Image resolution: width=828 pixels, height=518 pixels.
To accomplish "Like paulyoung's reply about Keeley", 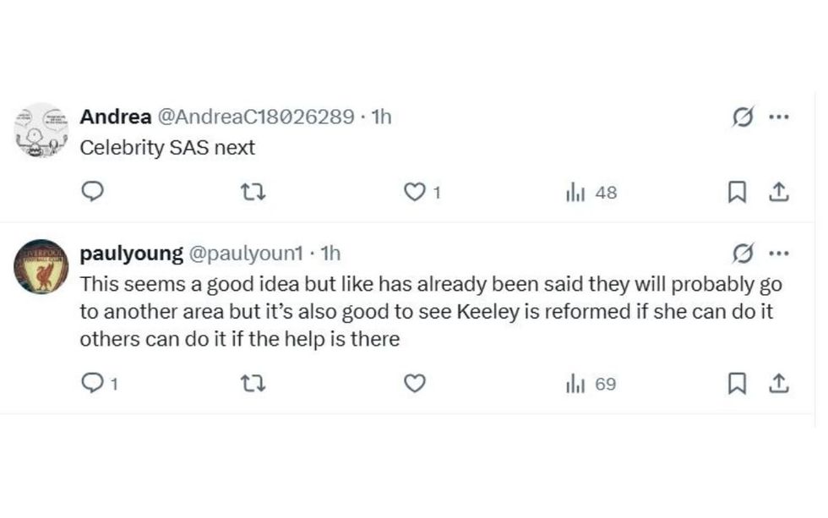I will tap(414, 384).
